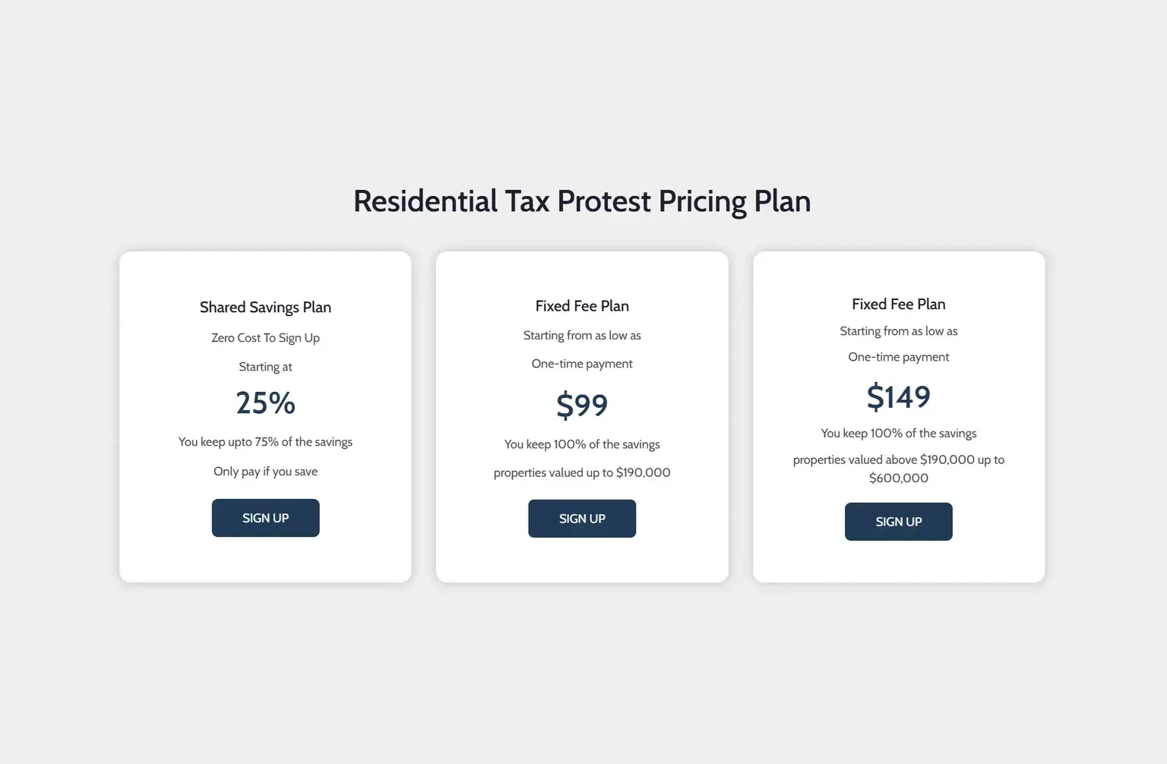
Task: Click properties valued above $190,000 up to $600,000
Action: click(x=898, y=469)
